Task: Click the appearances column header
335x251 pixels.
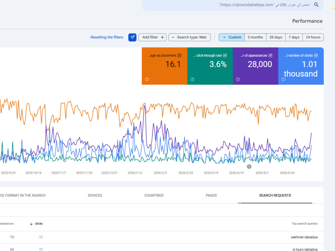Action: [7, 224]
